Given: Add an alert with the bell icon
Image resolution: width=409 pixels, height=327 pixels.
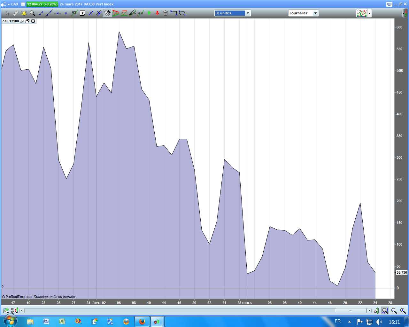Looking at the screenshot, I should [24, 13].
